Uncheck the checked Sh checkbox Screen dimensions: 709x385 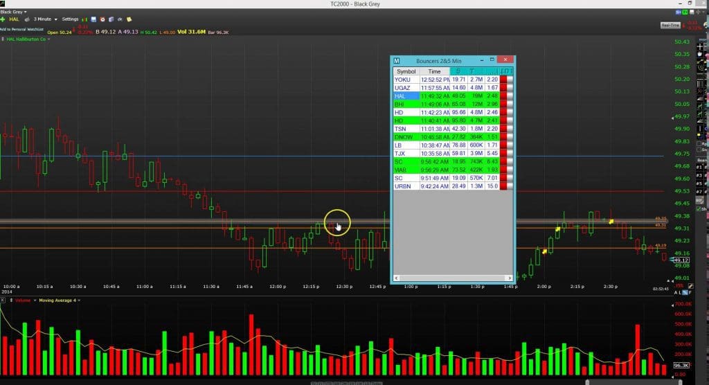click(699, 209)
